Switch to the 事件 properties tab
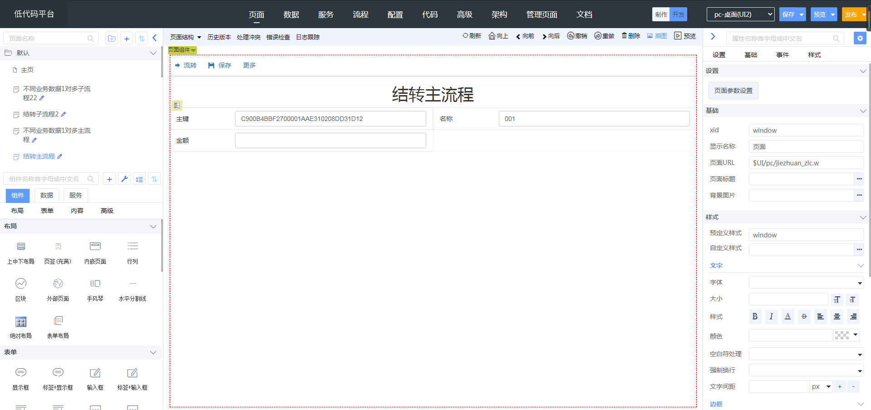The height and width of the screenshot is (410, 871). tap(782, 55)
